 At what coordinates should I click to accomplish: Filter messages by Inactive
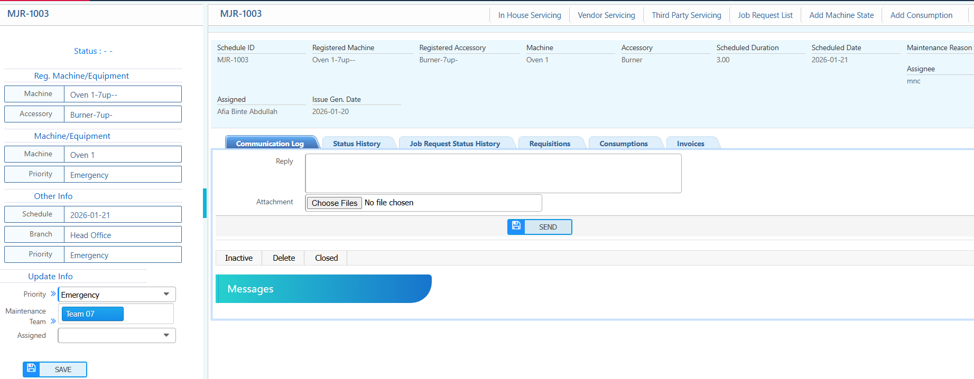point(239,258)
